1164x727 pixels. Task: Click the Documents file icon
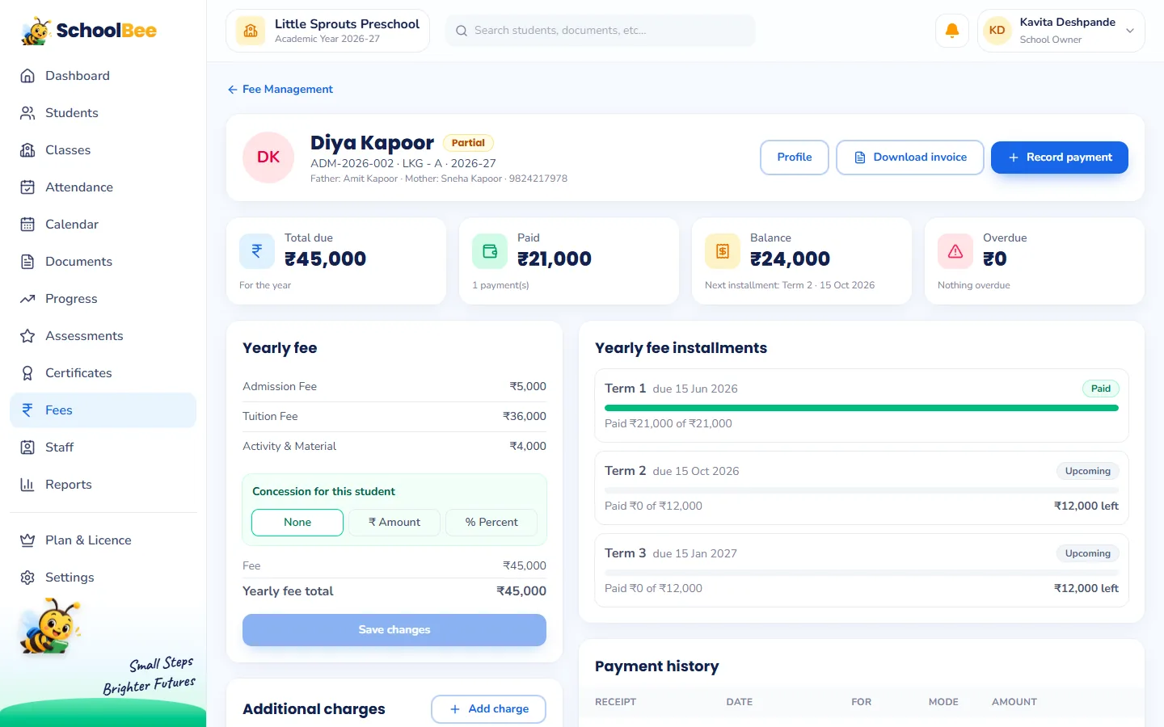point(27,262)
